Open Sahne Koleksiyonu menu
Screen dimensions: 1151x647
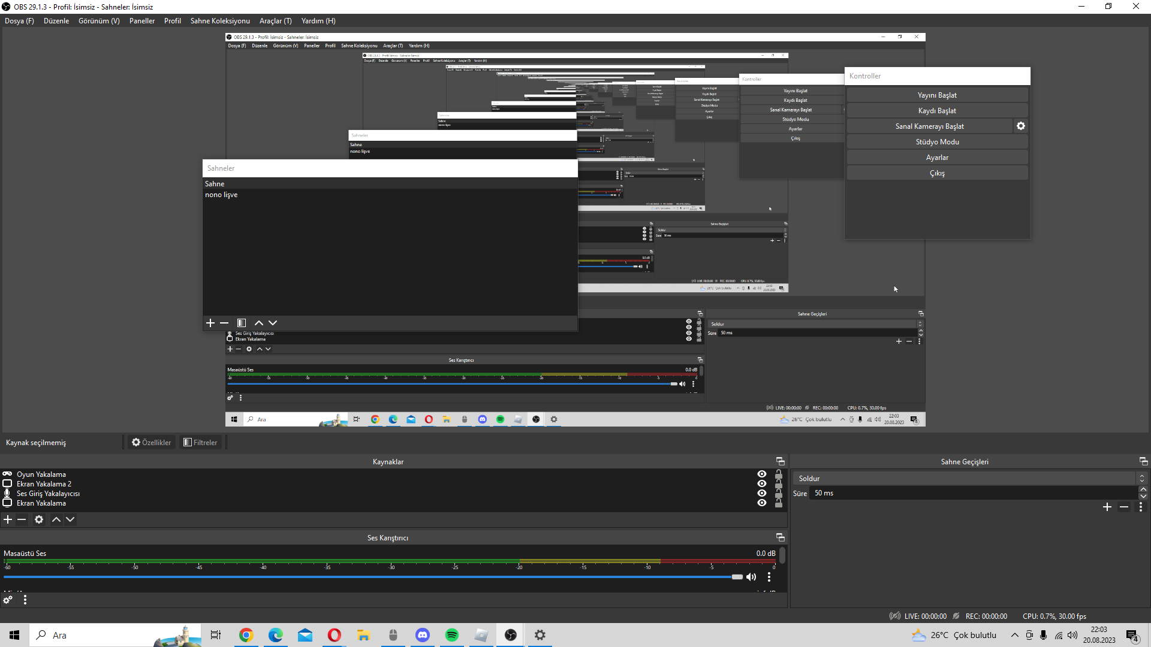click(x=220, y=21)
